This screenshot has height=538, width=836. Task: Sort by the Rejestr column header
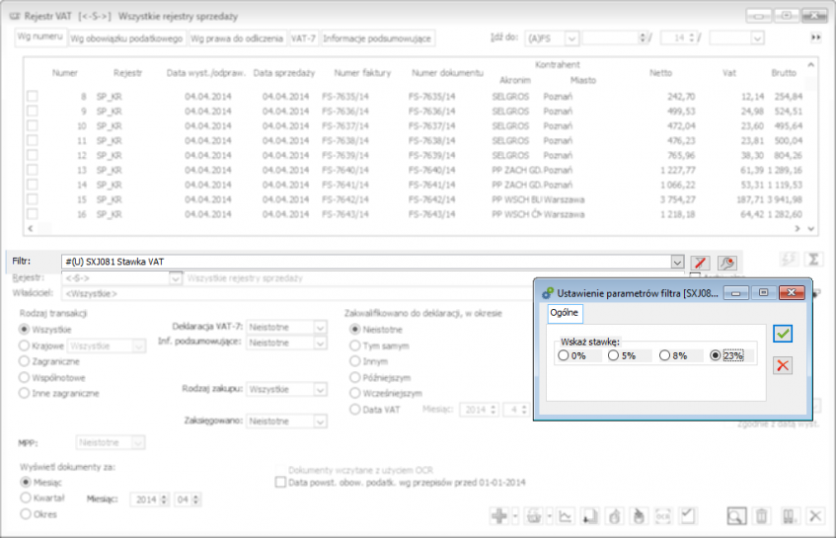(x=127, y=72)
